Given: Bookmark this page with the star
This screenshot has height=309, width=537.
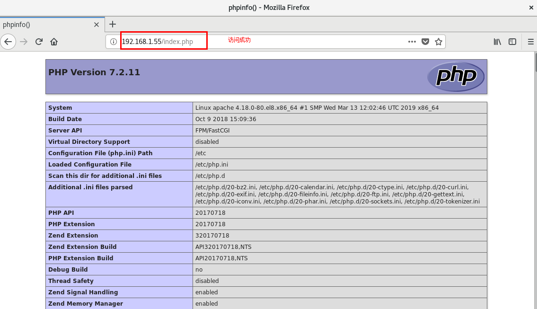Looking at the screenshot, I should point(439,42).
